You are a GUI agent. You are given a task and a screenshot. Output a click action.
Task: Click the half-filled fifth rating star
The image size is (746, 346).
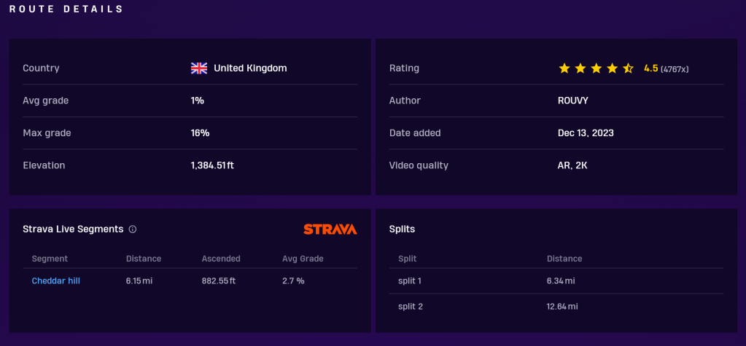[629, 68]
